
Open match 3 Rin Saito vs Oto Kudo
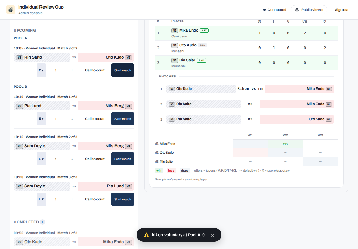[247, 119]
